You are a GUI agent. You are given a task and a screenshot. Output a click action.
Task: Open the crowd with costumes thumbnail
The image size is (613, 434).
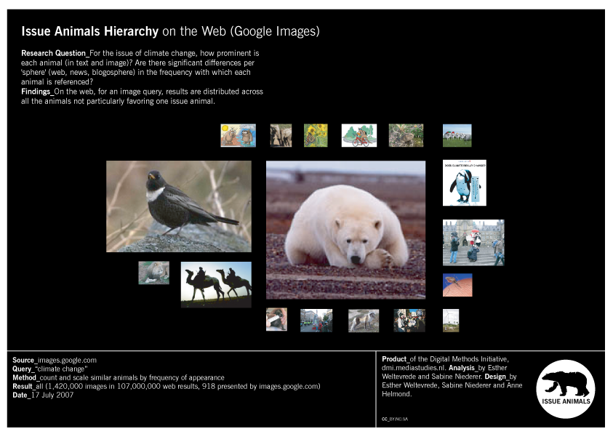pyautogui.click(x=409, y=321)
